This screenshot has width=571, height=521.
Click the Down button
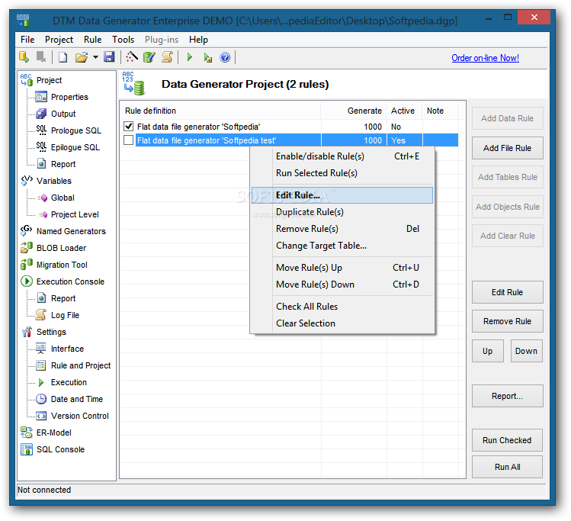[x=526, y=351]
